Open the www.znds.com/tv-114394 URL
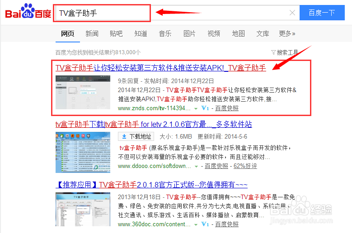 [154, 108]
